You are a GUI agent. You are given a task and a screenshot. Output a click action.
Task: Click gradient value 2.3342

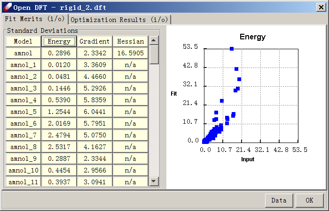coord(94,53)
